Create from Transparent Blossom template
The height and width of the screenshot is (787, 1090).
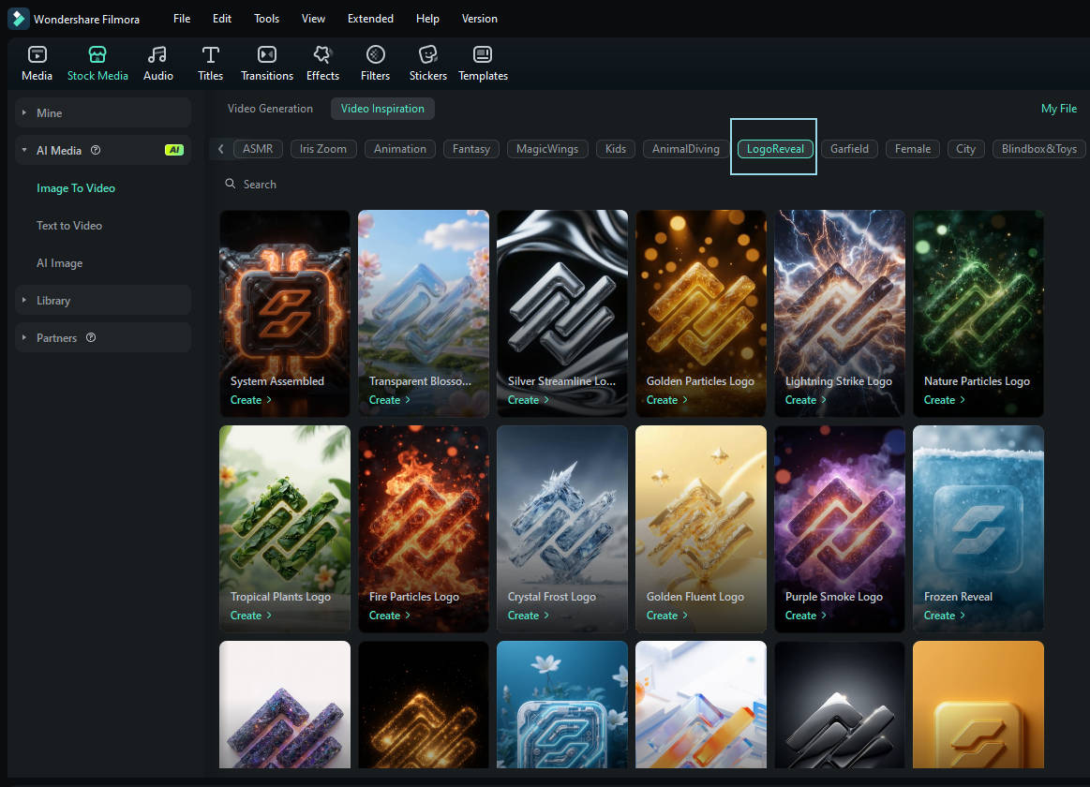tap(390, 400)
